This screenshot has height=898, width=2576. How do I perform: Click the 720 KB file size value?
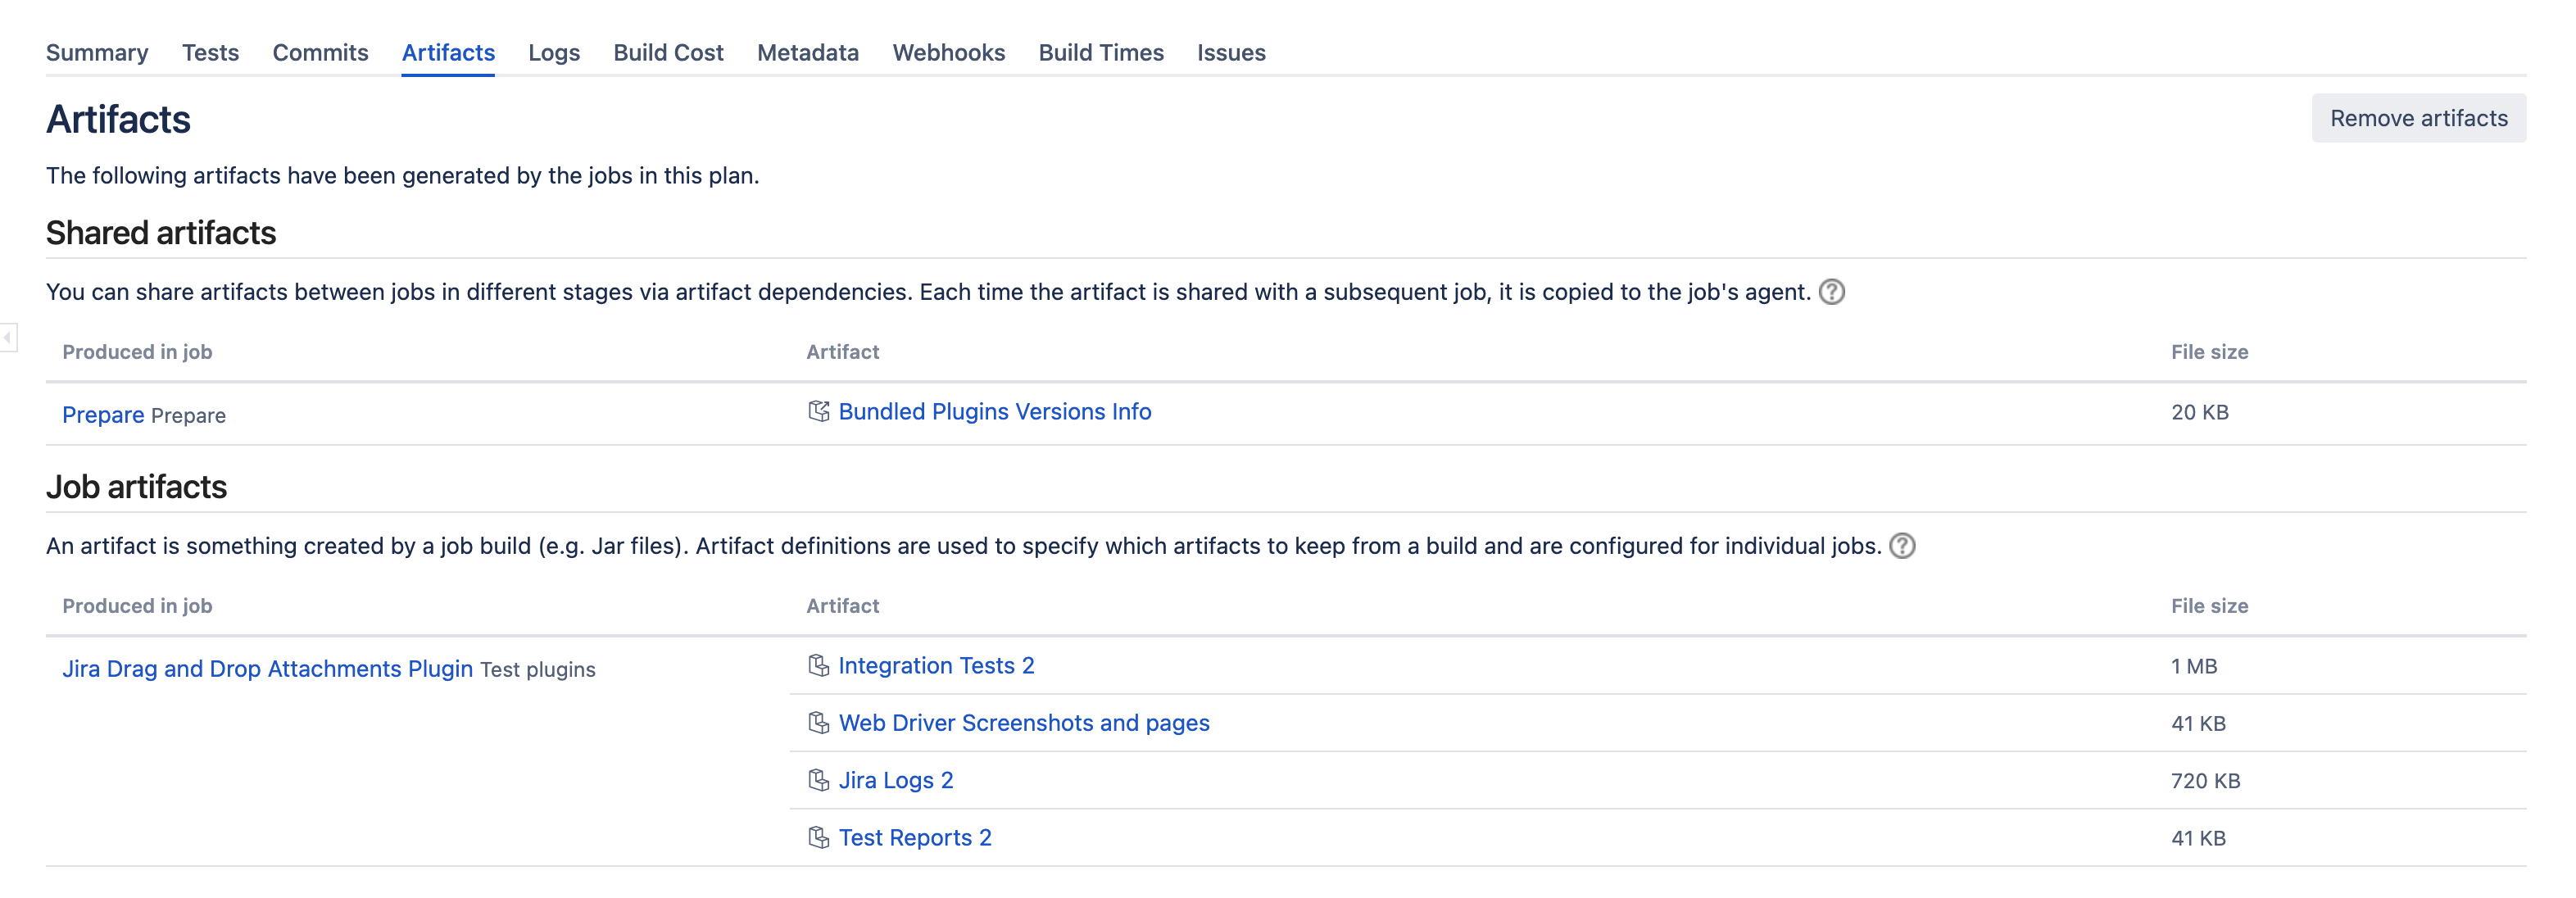[2205, 780]
